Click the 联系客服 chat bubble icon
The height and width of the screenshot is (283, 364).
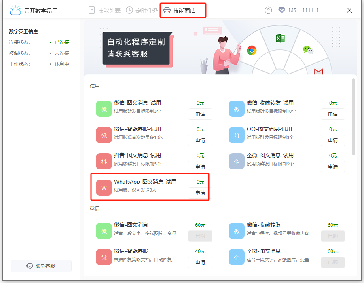point(30,266)
